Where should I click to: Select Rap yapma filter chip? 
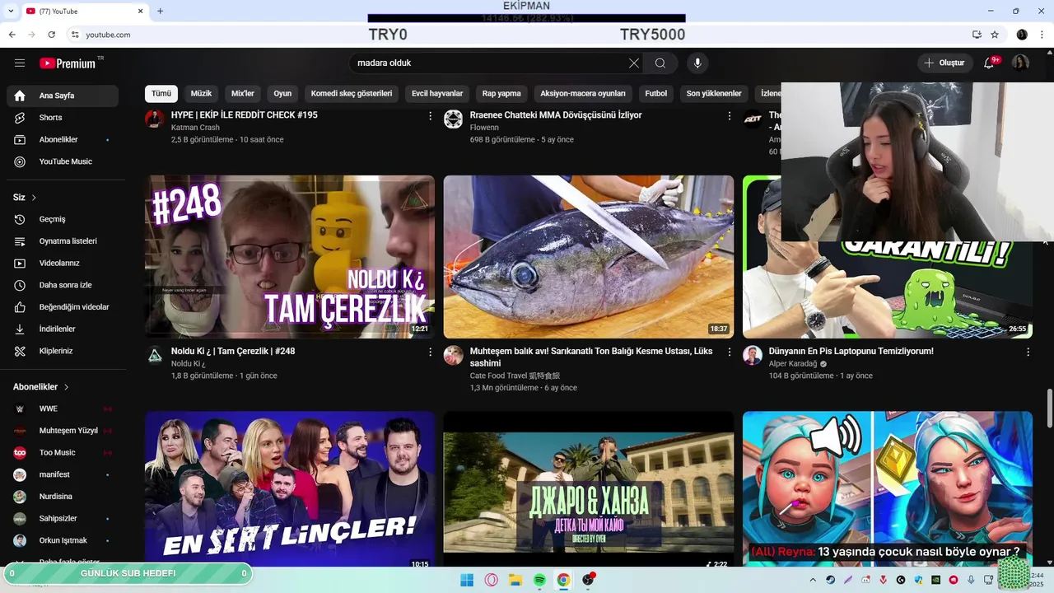pyautogui.click(x=501, y=94)
